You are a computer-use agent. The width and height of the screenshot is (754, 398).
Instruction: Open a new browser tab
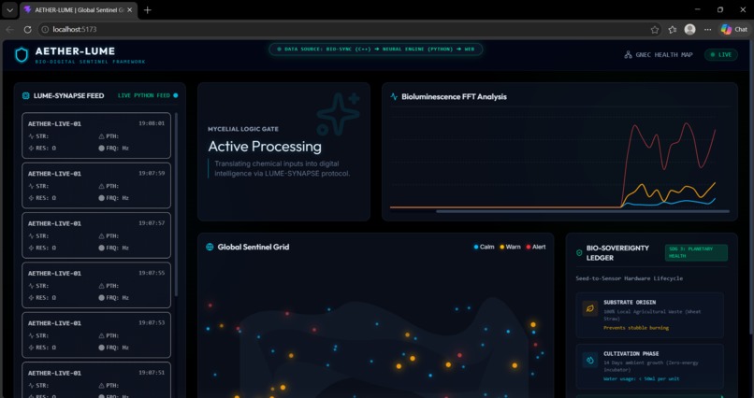(148, 10)
